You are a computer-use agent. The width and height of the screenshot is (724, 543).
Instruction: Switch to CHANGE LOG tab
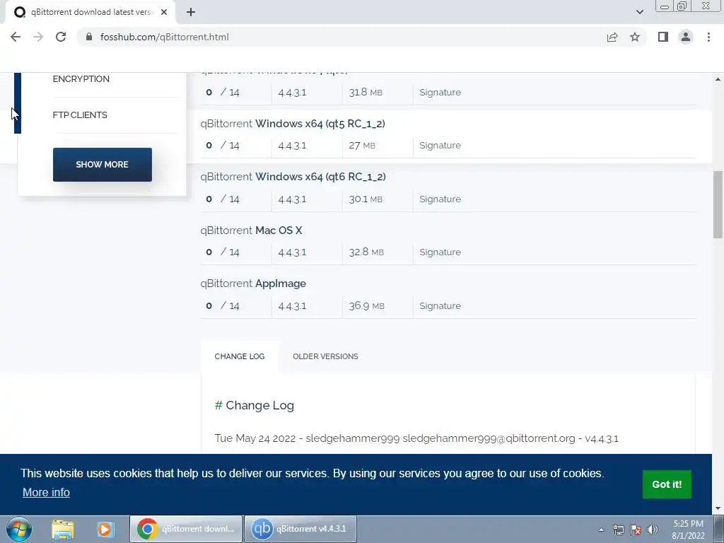tap(240, 356)
